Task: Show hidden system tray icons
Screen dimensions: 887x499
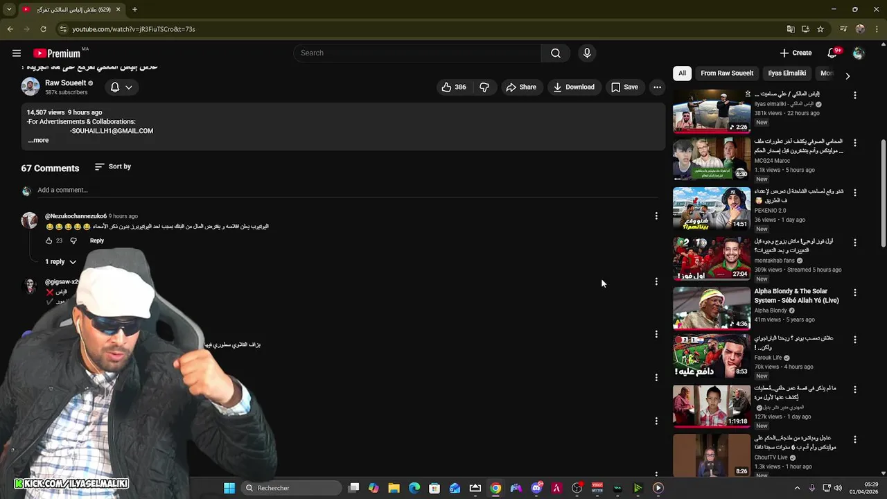Action: (797, 488)
